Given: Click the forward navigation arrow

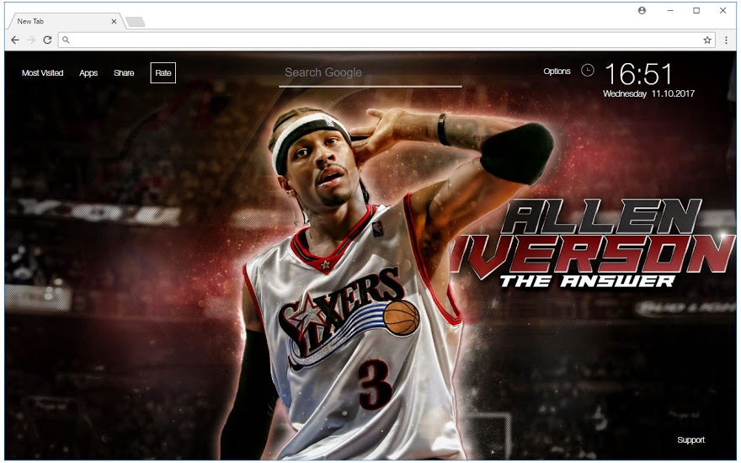Looking at the screenshot, I should pyautogui.click(x=31, y=40).
